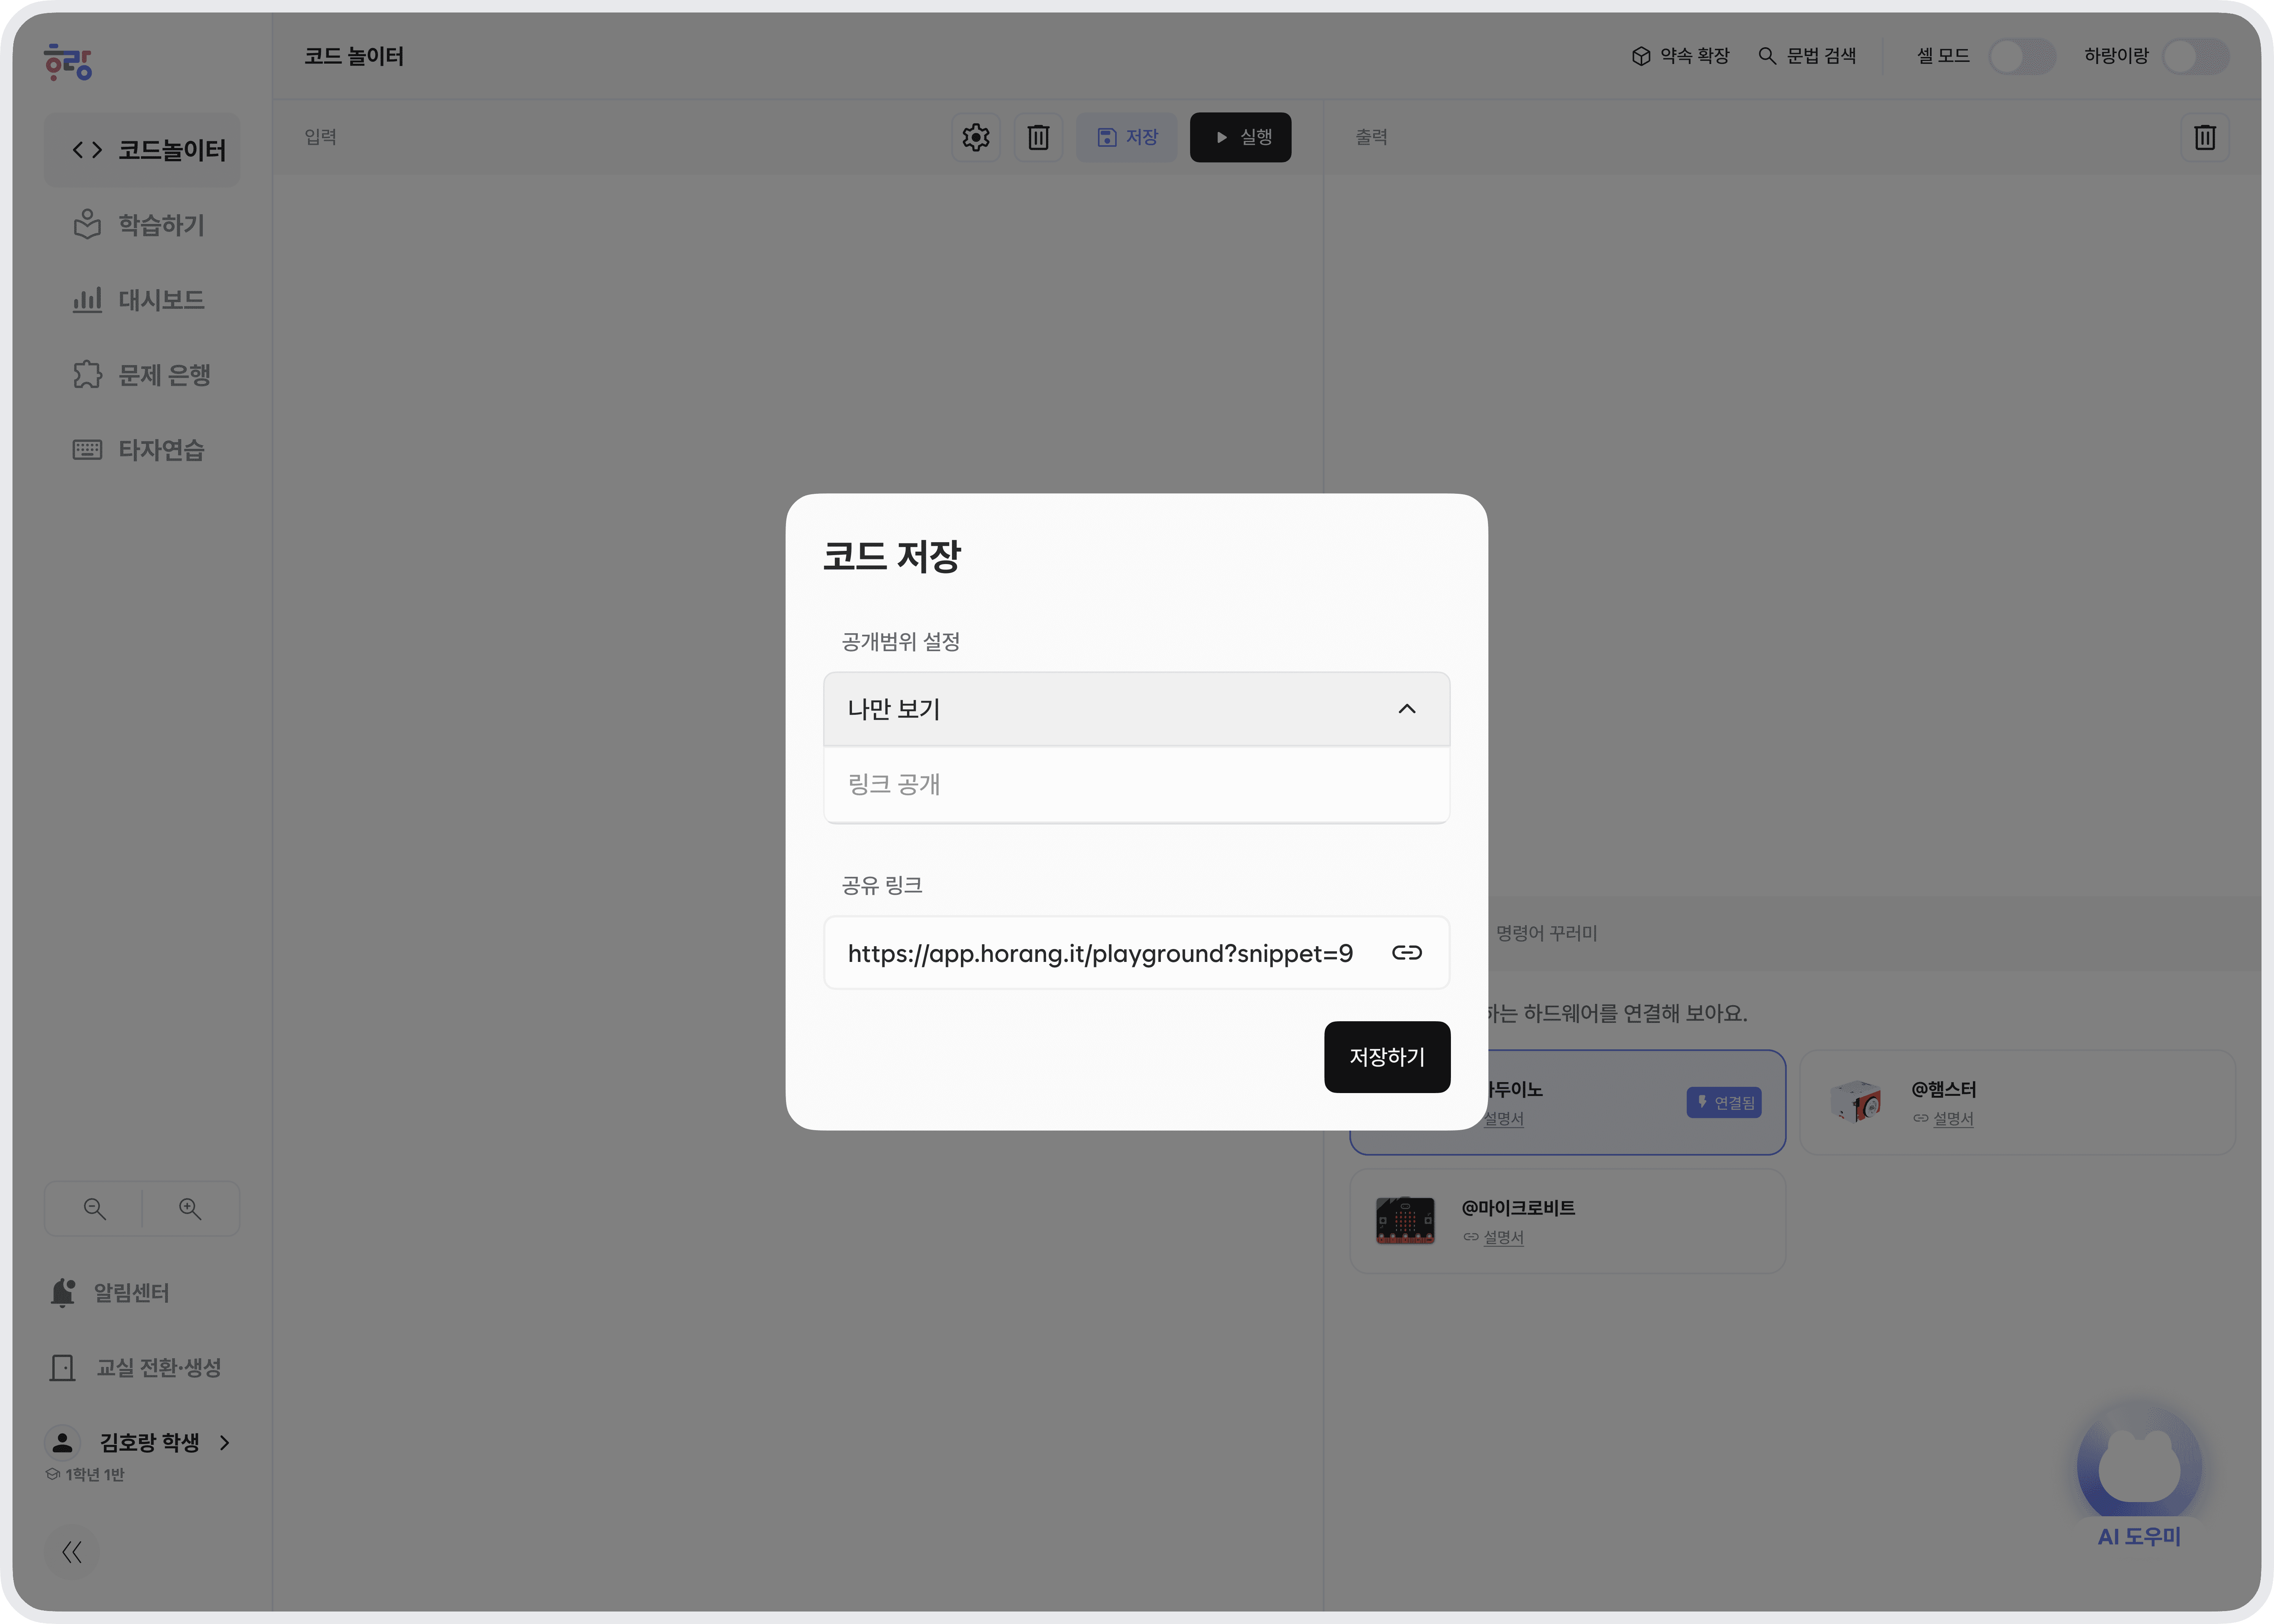The image size is (2274, 1624).
Task: Click the 실행 run button
Action: (1240, 137)
